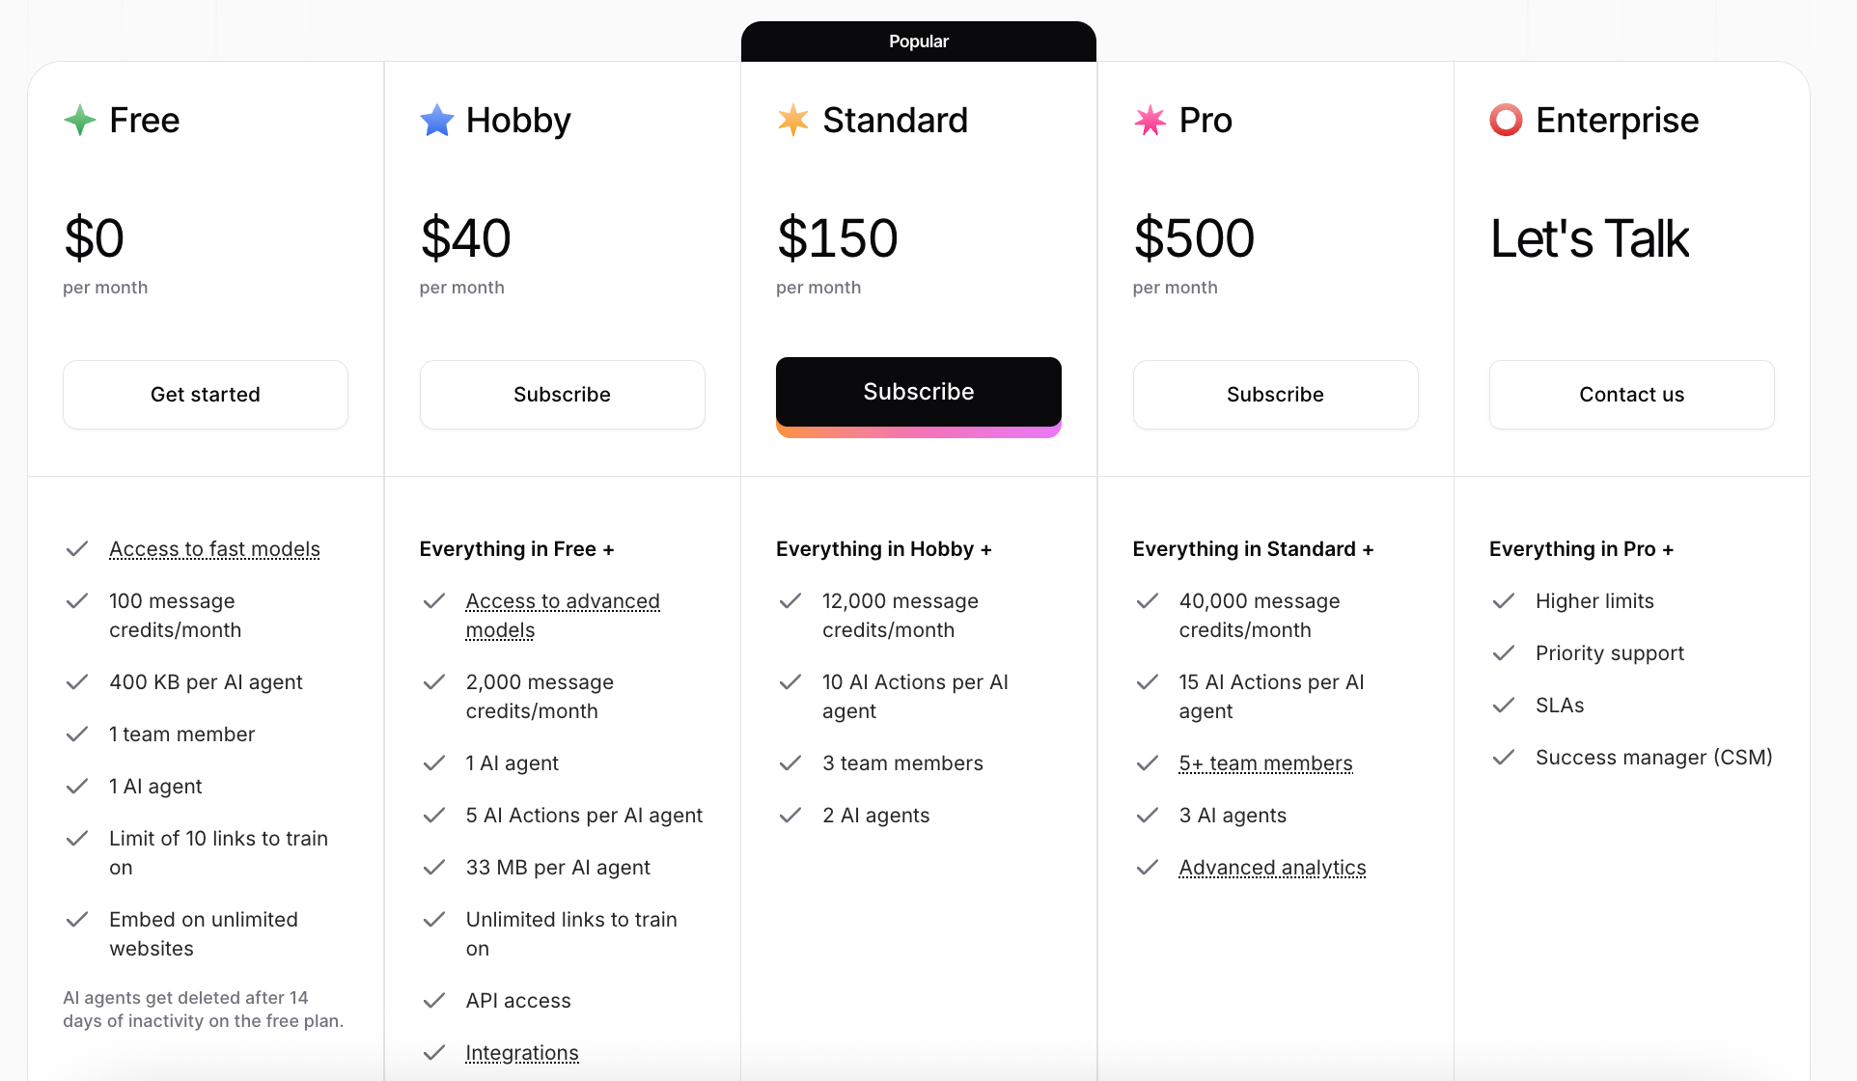Click the green sparkle Free plan icon

(x=80, y=121)
